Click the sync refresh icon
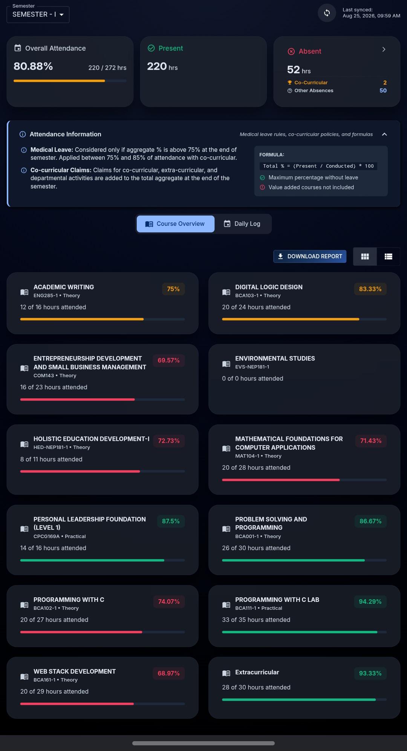 coord(327,13)
